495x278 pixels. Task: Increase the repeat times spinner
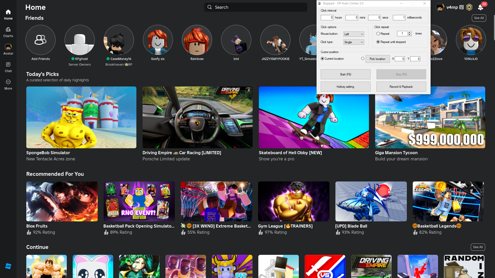point(409,32)
